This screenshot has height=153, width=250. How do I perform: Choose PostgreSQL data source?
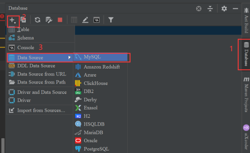click(x=100, y=149)
